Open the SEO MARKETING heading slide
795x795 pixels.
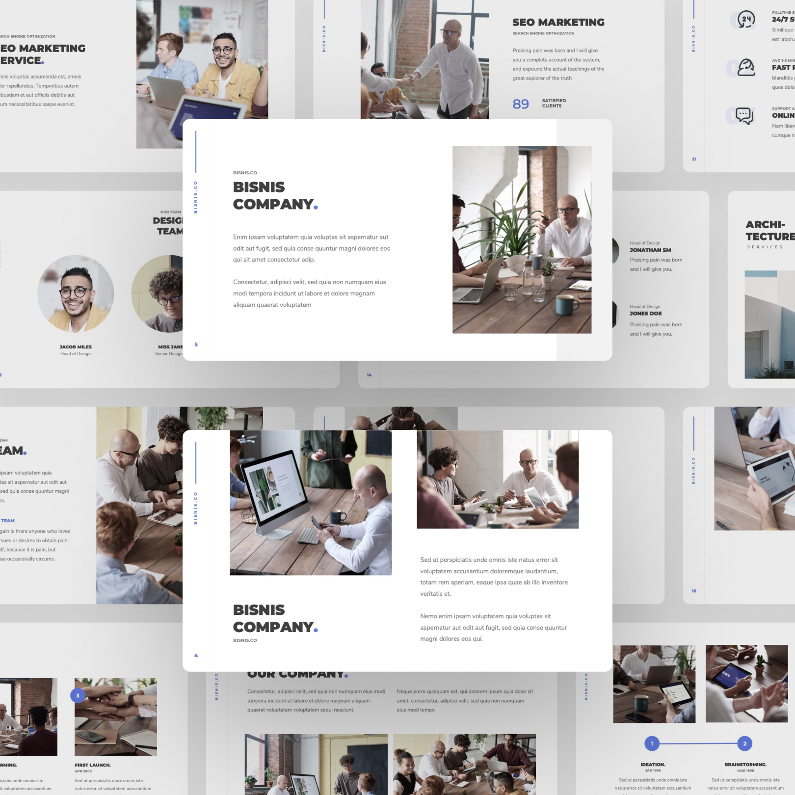[x=558, y=22]
